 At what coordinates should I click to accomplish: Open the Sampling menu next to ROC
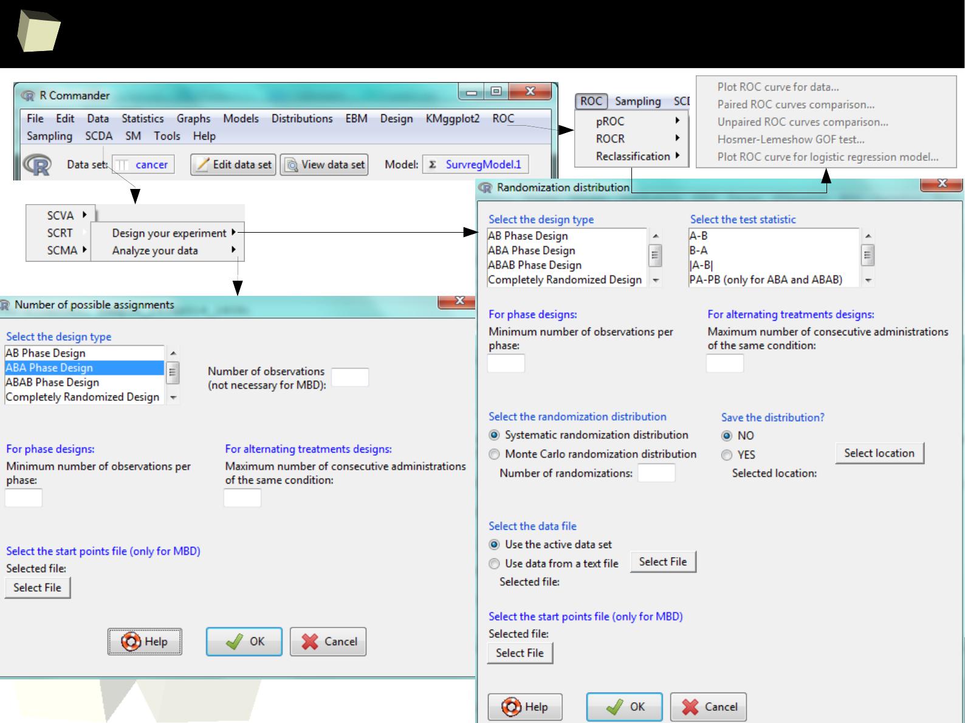637,101
